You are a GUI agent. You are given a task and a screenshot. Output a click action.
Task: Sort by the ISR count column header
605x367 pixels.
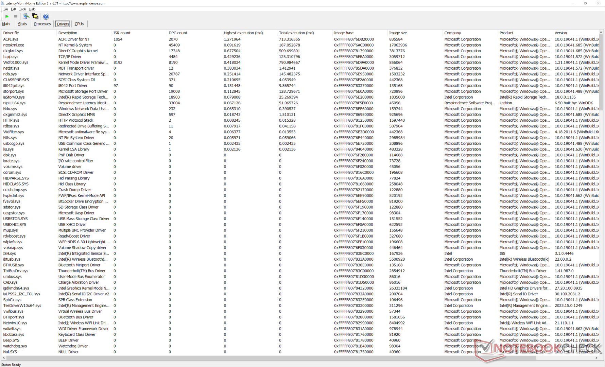(x=139, y=33)
